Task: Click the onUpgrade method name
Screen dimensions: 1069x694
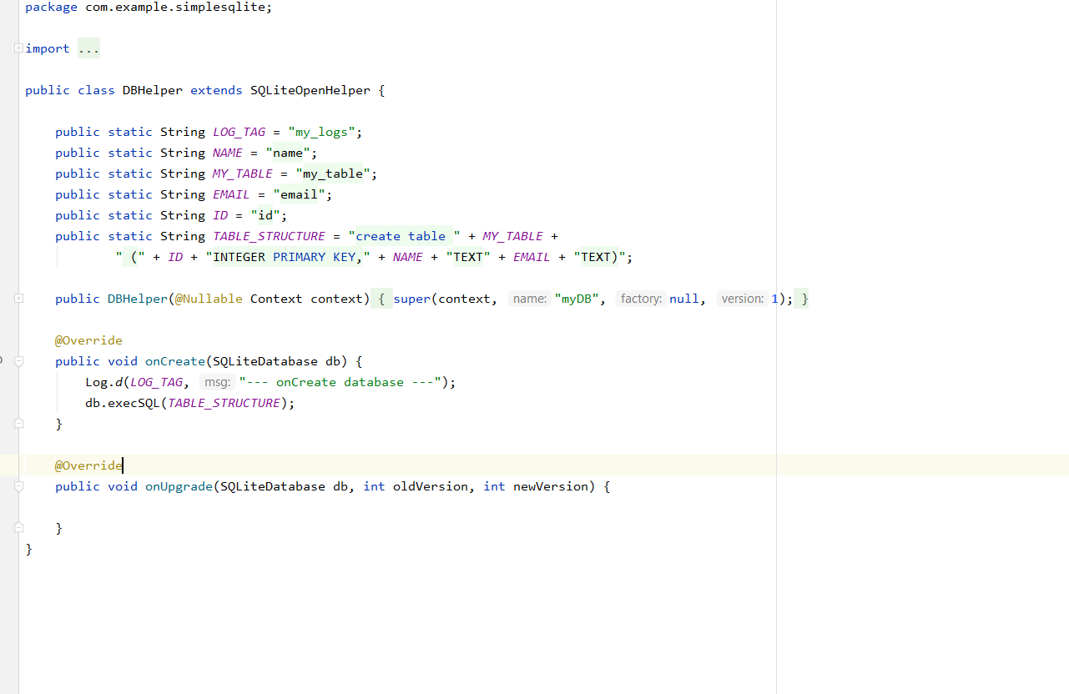Action: pos(179,486)
